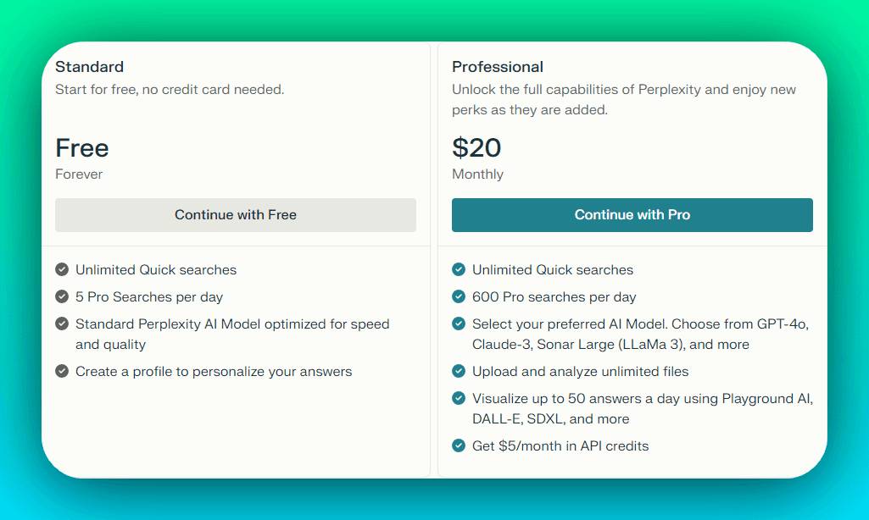Click checkmark icon beside Upload and analyze unlimited files
Screen dimensions: 869x520
[x=459, y=372]
